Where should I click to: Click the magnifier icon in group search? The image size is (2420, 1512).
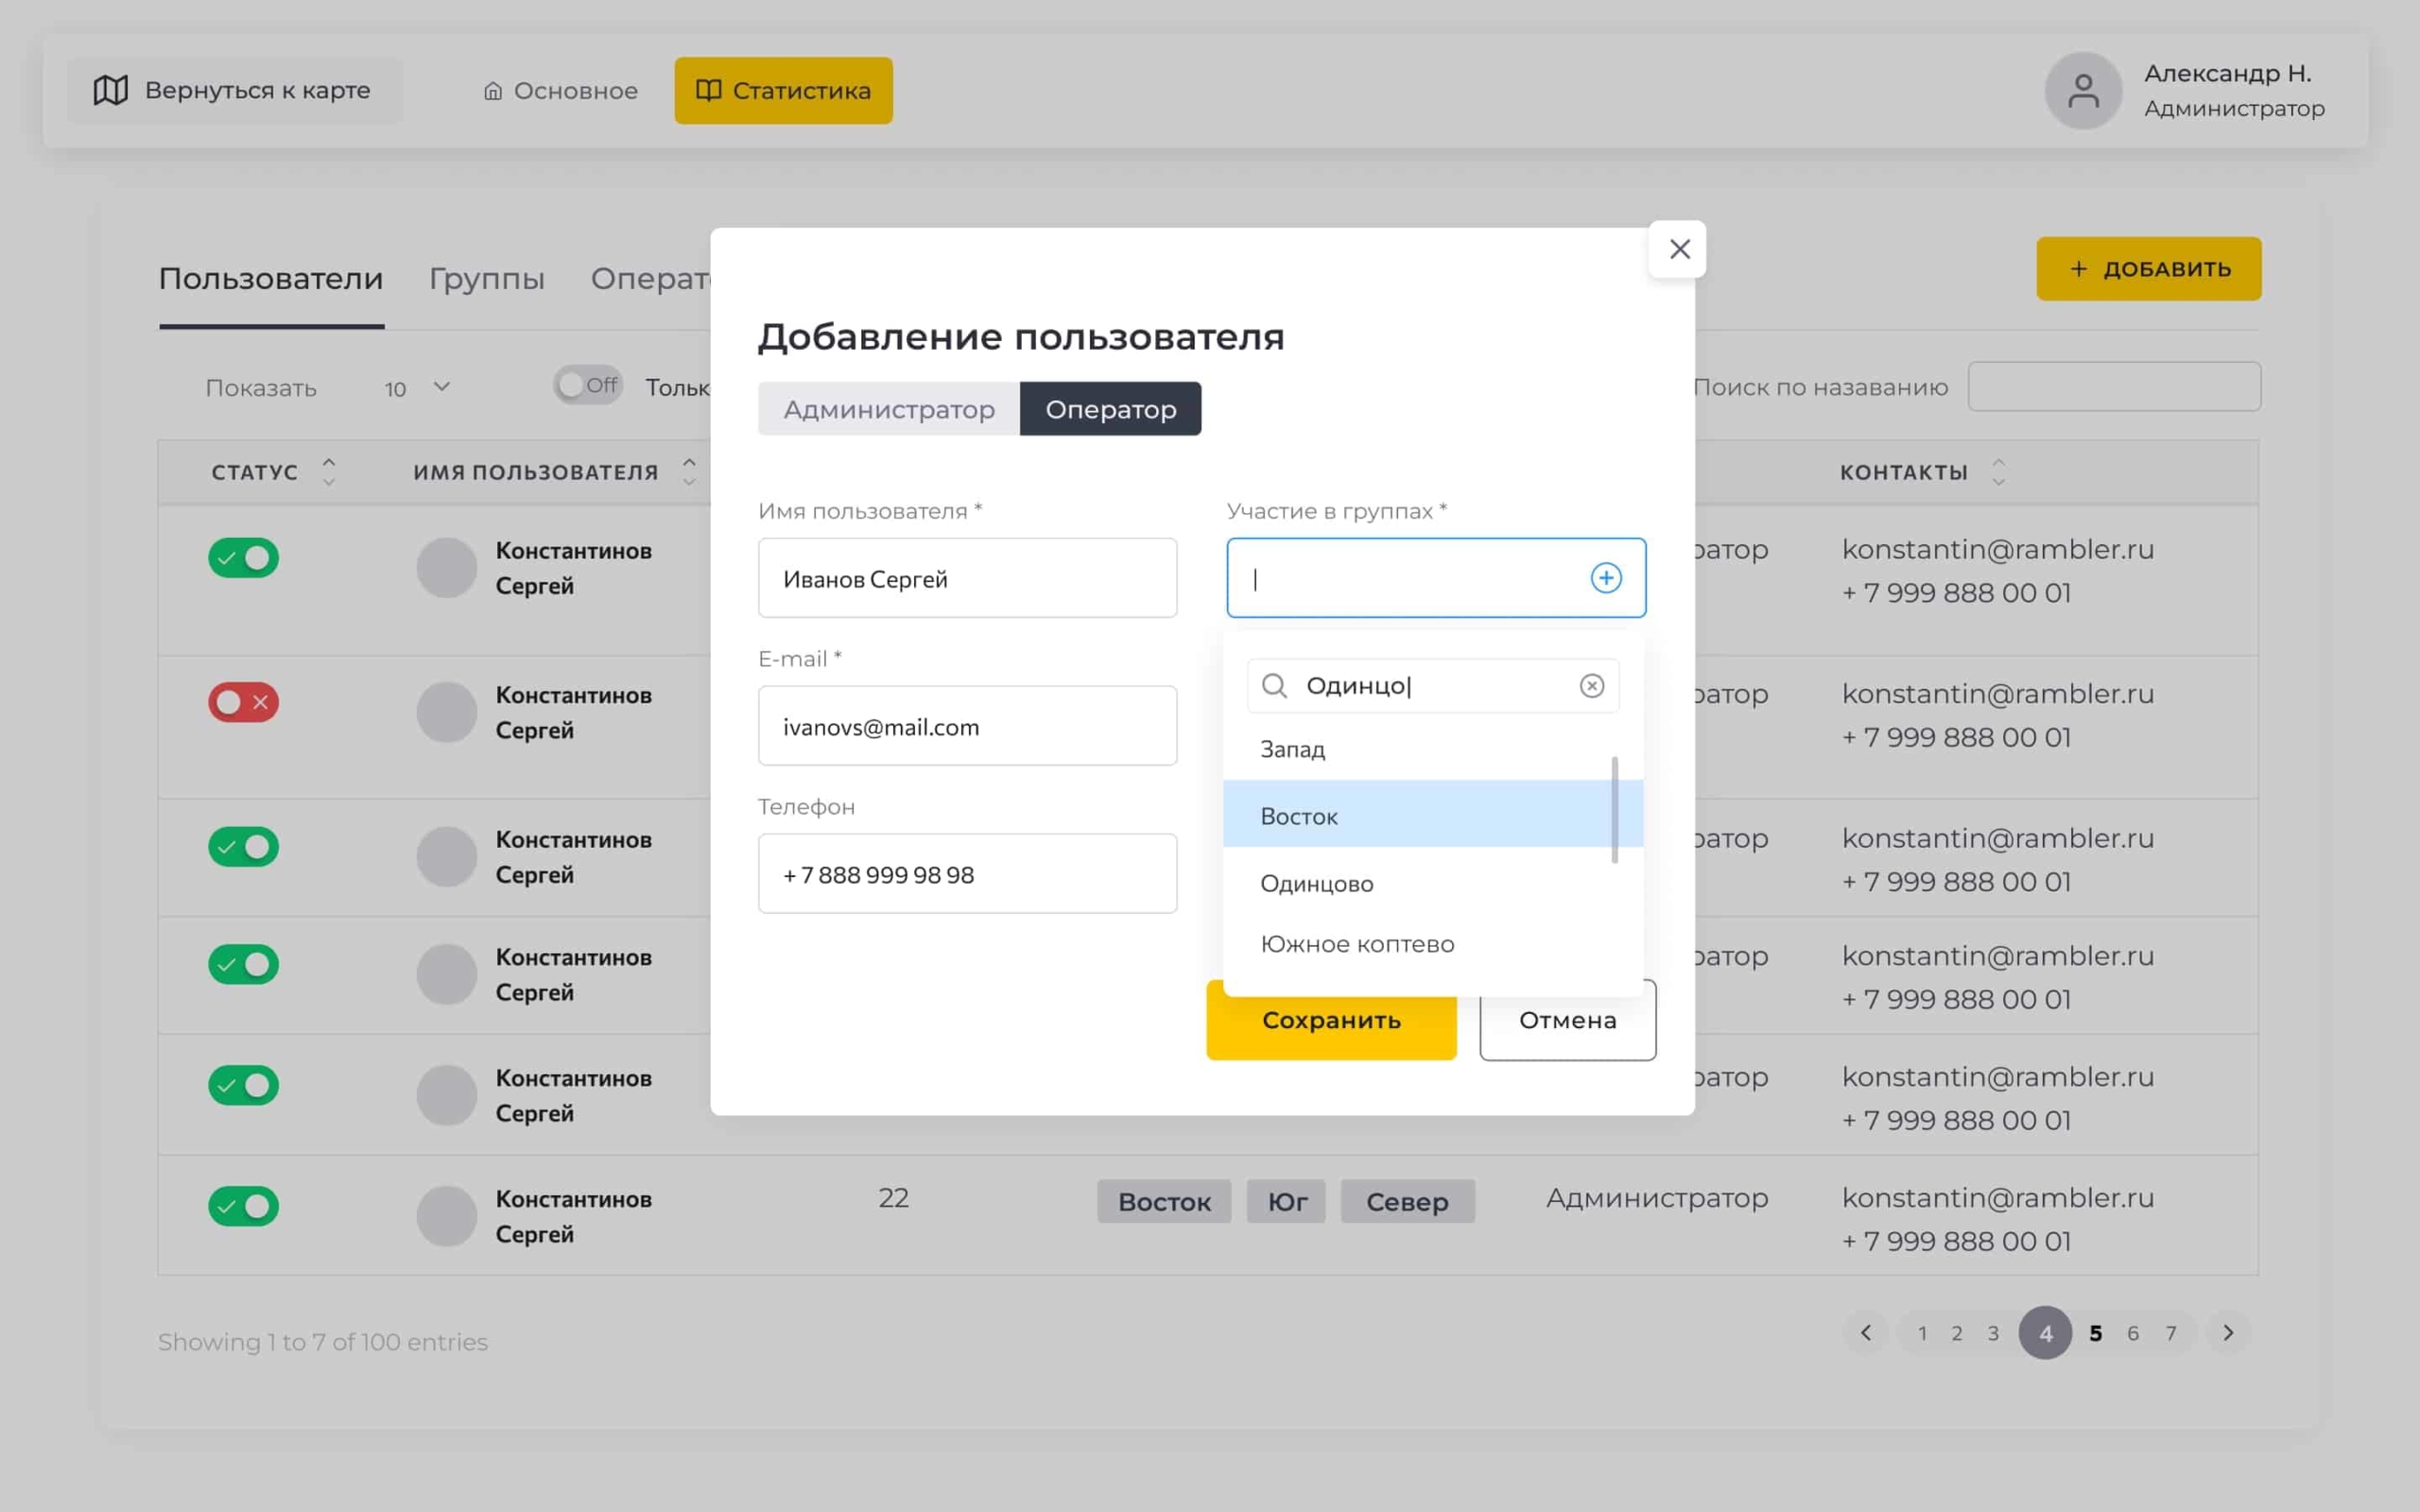1273,685
